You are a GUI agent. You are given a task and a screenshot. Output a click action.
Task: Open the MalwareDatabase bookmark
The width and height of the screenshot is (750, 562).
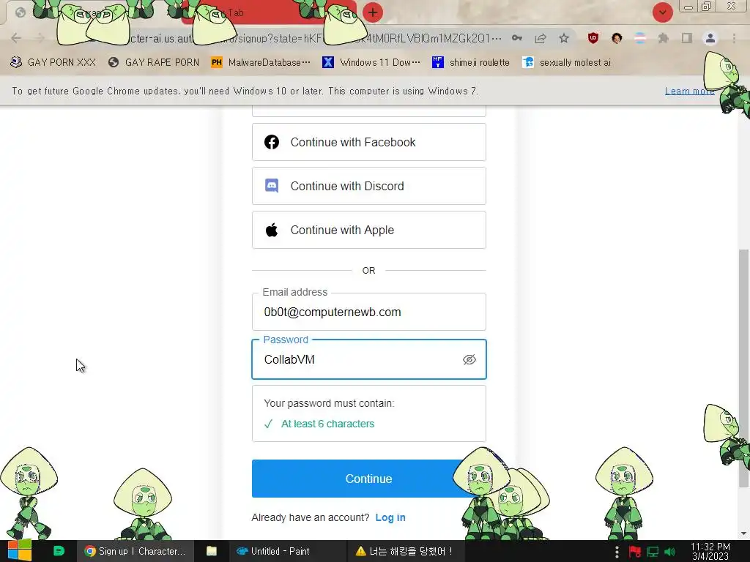pyautogui.click(x=261, y=63)
